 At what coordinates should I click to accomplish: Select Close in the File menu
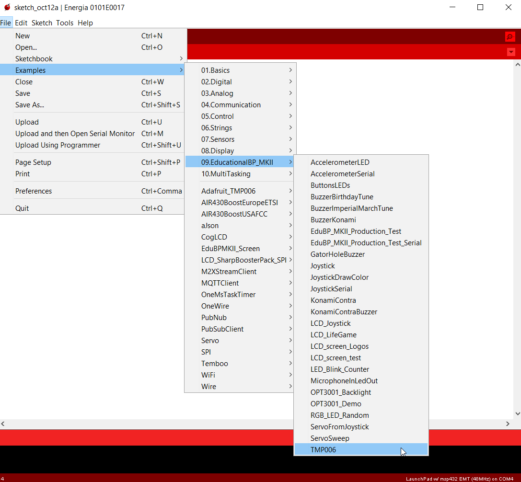93,82
